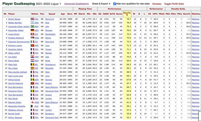
Task: Open the Strasbourg squad link
Action: coord(50,65)
